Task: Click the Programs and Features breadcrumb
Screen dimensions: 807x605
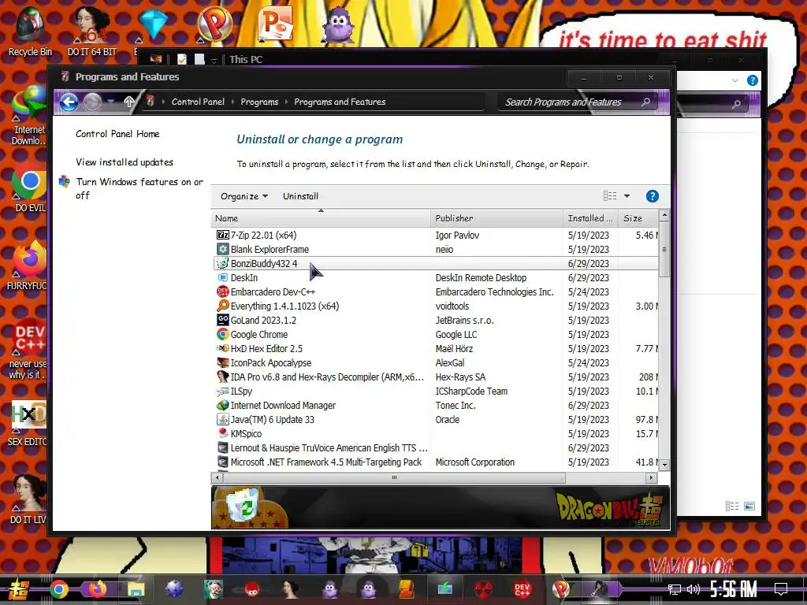Action: pyautogui.click(x=340, y=102)
